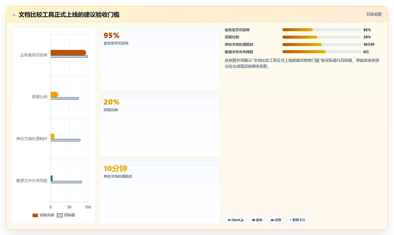Screen dimensions: 394x235
Task: Click the 业务差异识别率 target value bar
Action: click(x=69, y=56)
